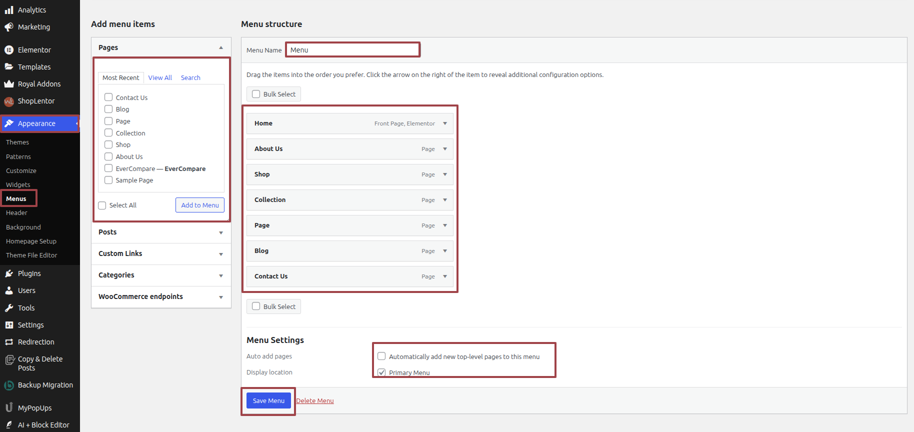The image size is (914, 432).
Task: Click the Plugins plug icon
Action: tap(9, 273)
